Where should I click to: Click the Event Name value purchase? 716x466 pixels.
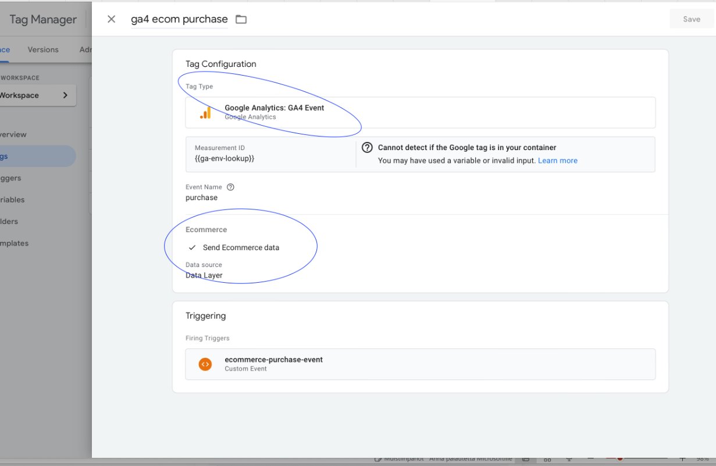(201, 198)
